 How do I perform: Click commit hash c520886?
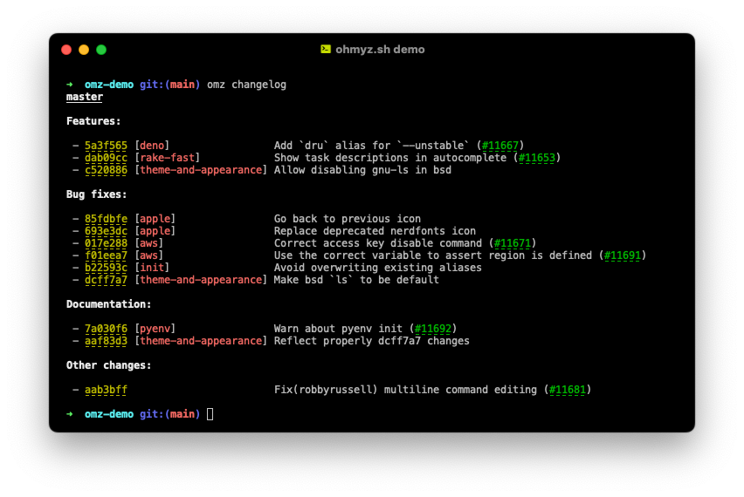point(106,170)
